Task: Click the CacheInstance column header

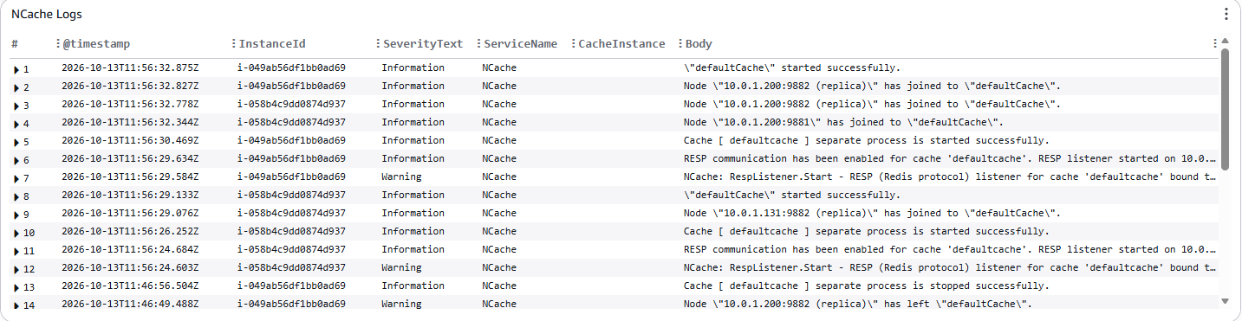Action: [x=621, y=43]
